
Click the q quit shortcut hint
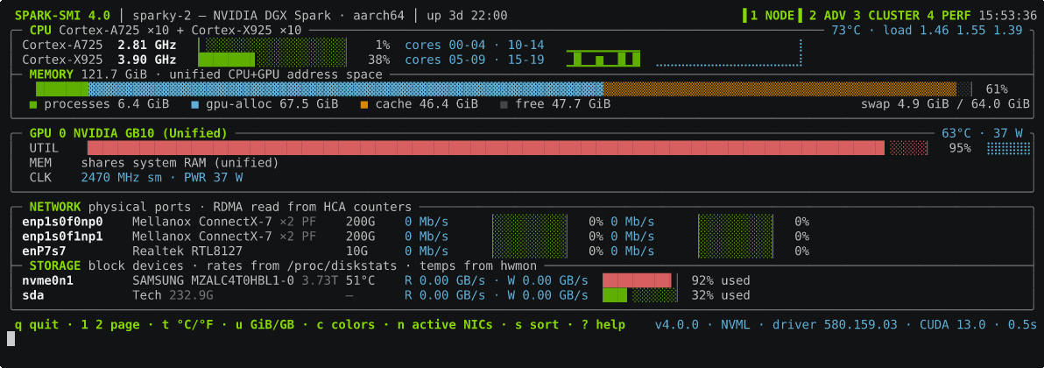[x=38, y=325]
